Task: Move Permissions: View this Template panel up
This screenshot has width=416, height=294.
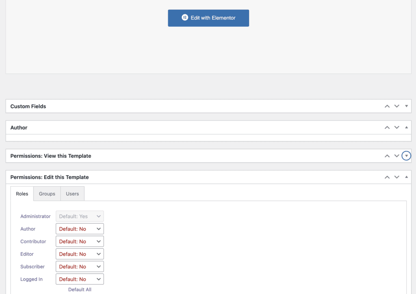Action: [x=387, y=155]
